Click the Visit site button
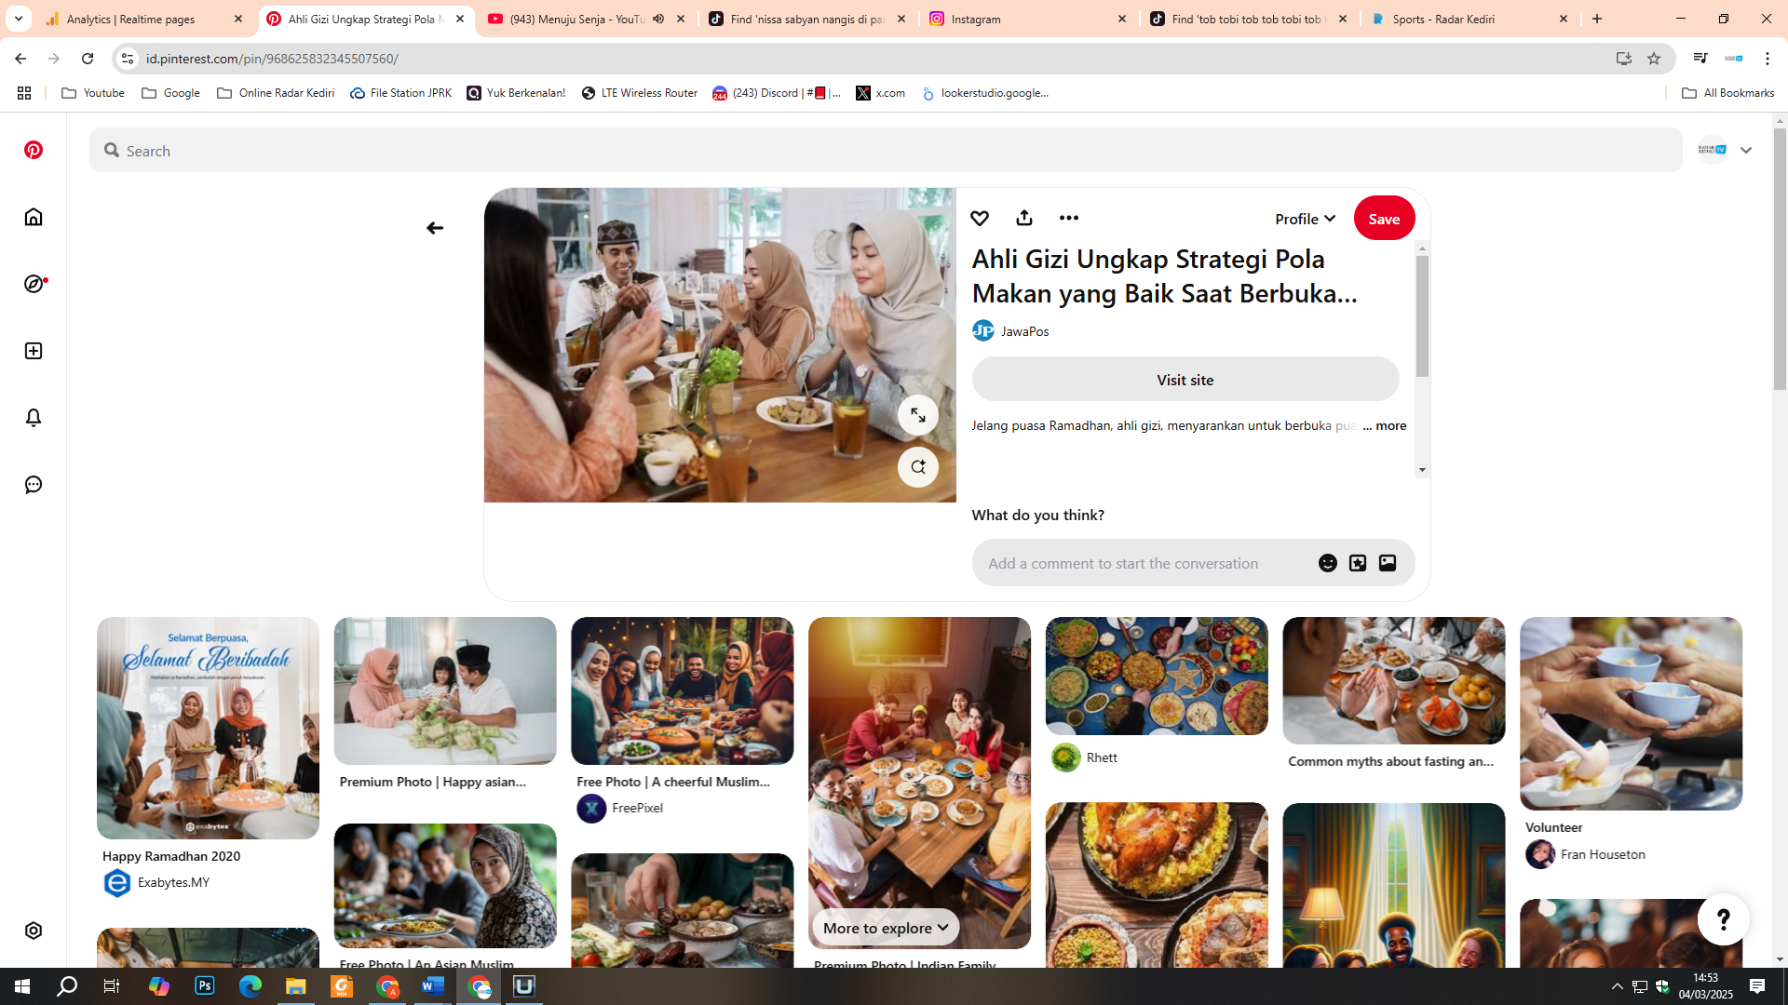The image size is (1788, 1005). pos(1185,379)
